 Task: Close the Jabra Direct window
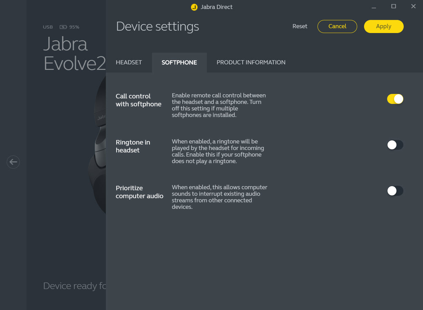click(x=413, y=7)
